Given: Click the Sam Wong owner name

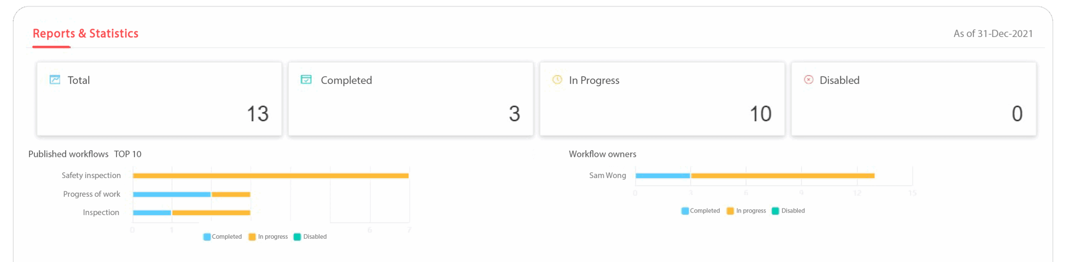Looking at the screenshot, I should 607,175.
